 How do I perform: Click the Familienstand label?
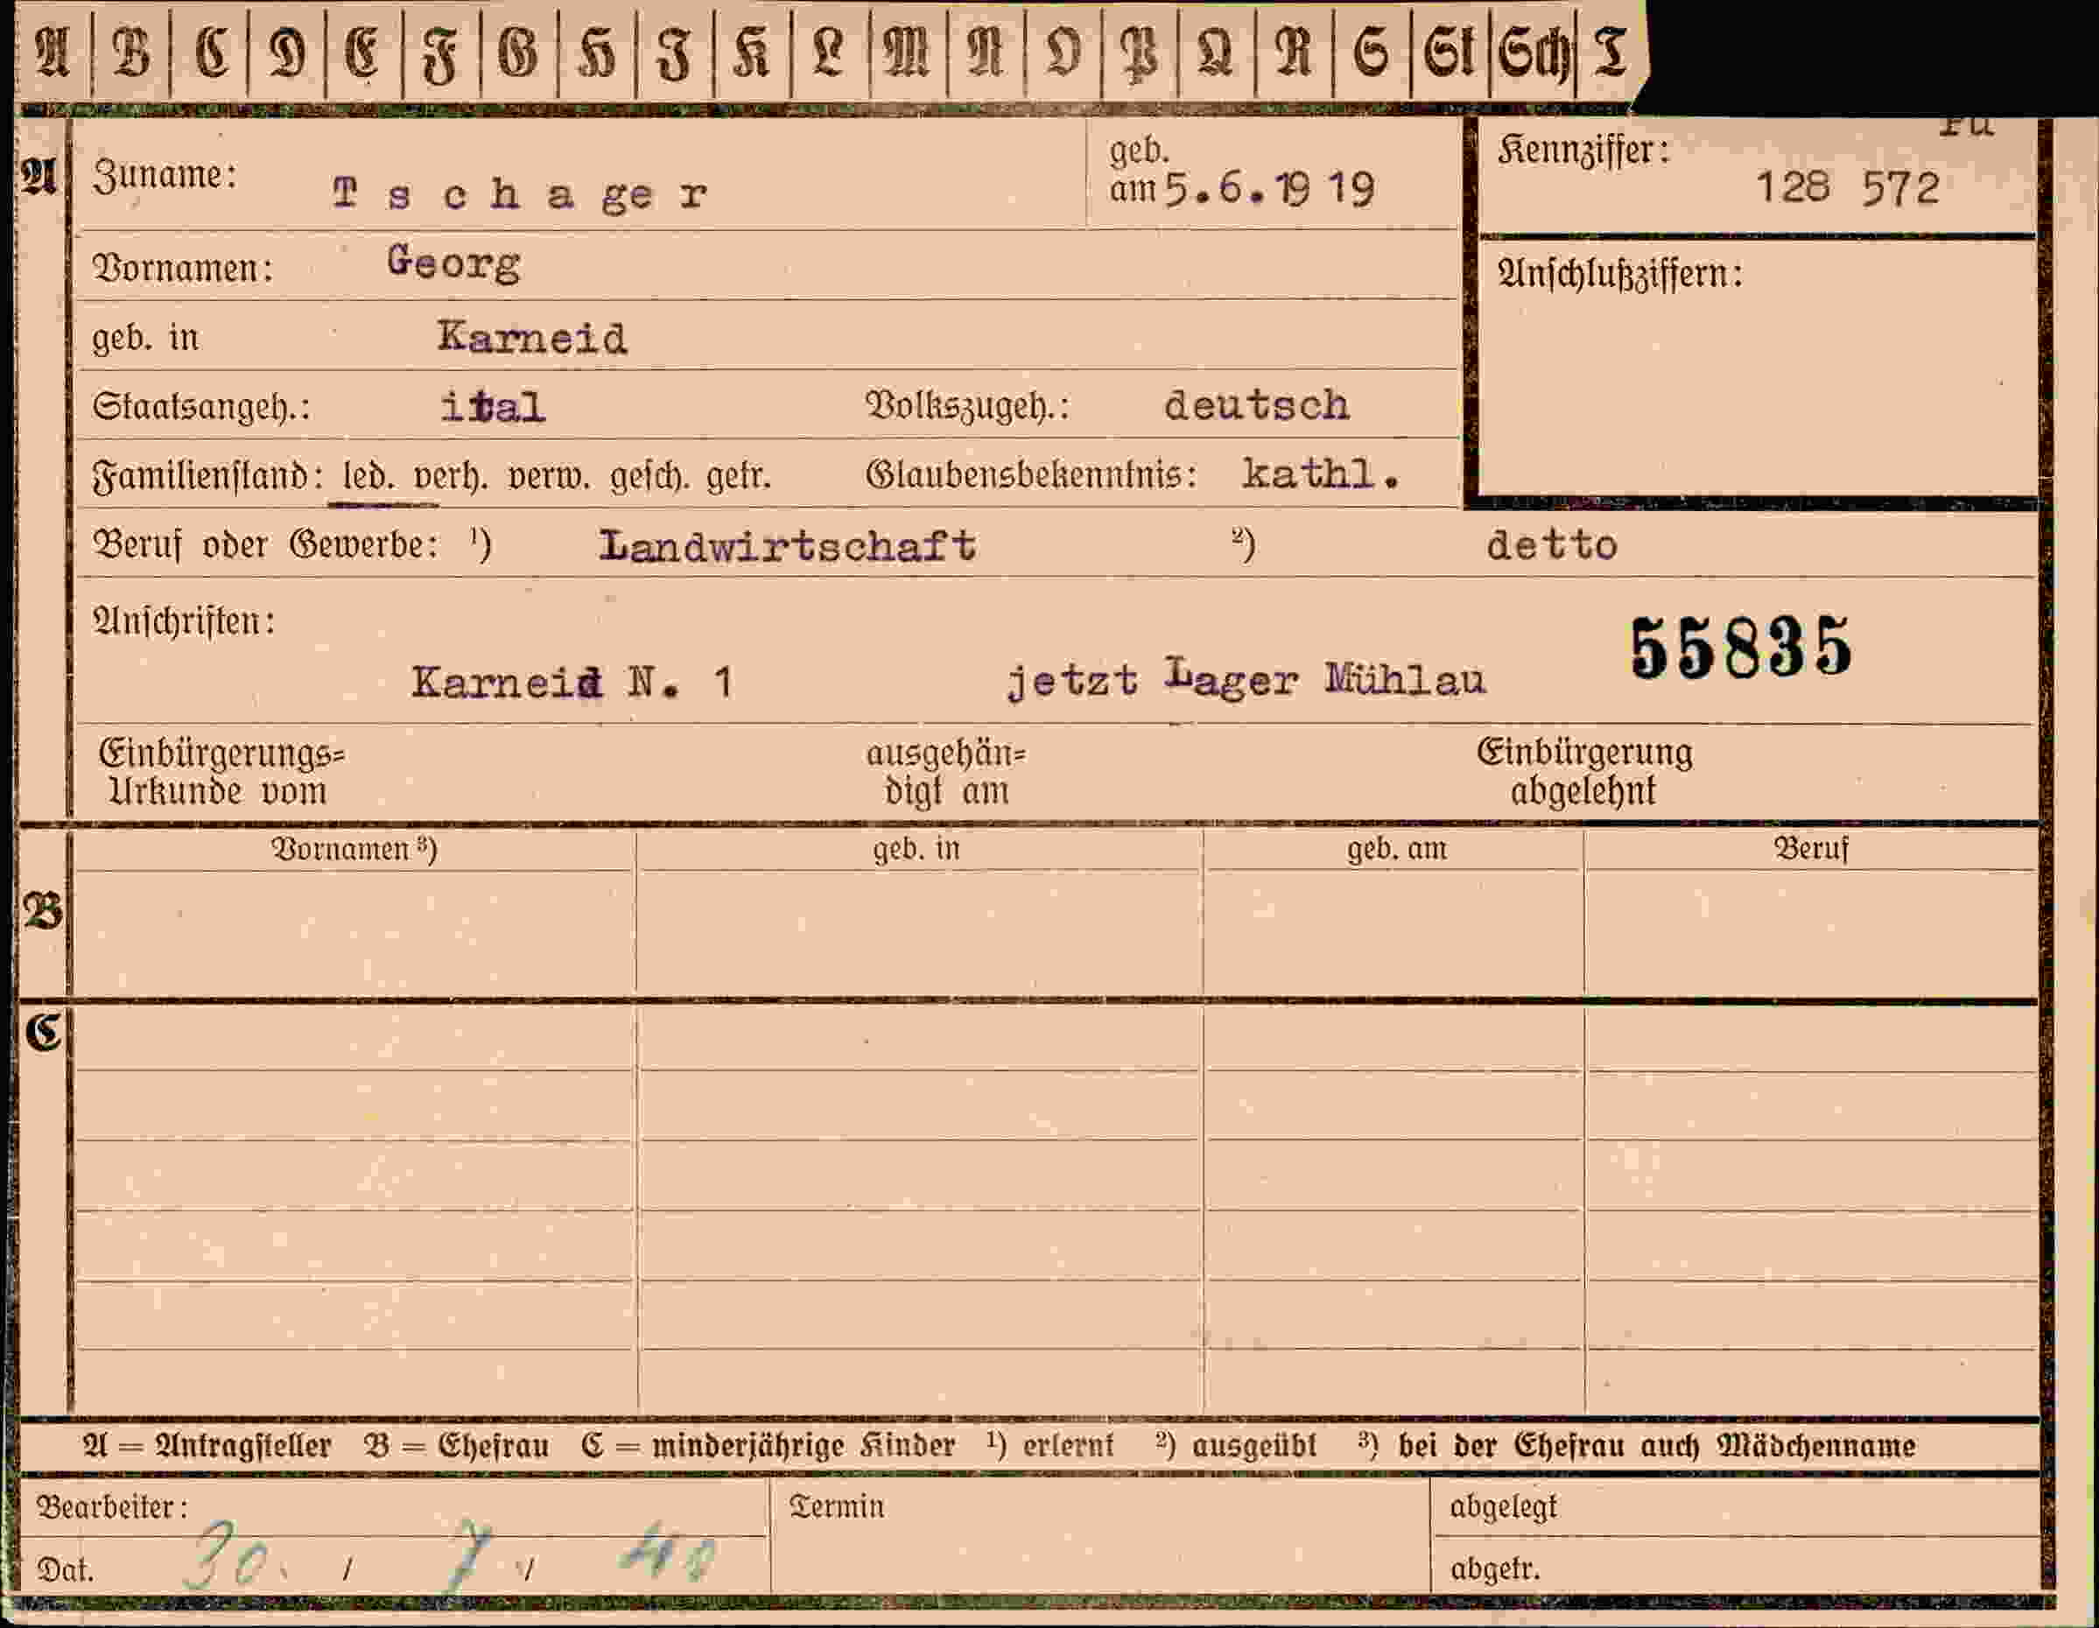click(207, 477)
